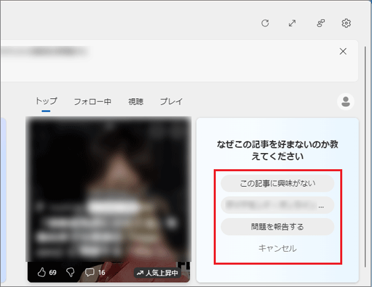Open the プレイ tab
This screenshot has height=287, width=372.
pos(171,102)
